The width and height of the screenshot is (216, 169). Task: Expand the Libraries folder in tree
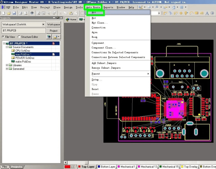(7, 65)
